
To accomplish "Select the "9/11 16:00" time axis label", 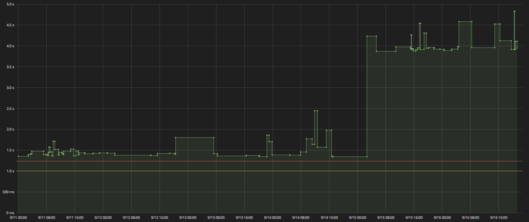I will click(x=75, y=218).
